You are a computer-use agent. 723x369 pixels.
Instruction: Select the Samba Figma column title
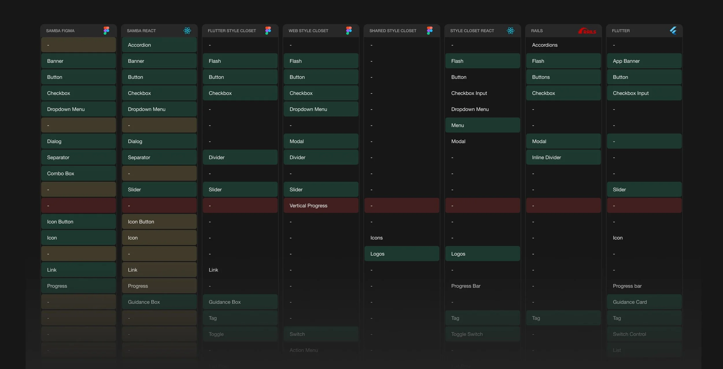click(60, 31)
